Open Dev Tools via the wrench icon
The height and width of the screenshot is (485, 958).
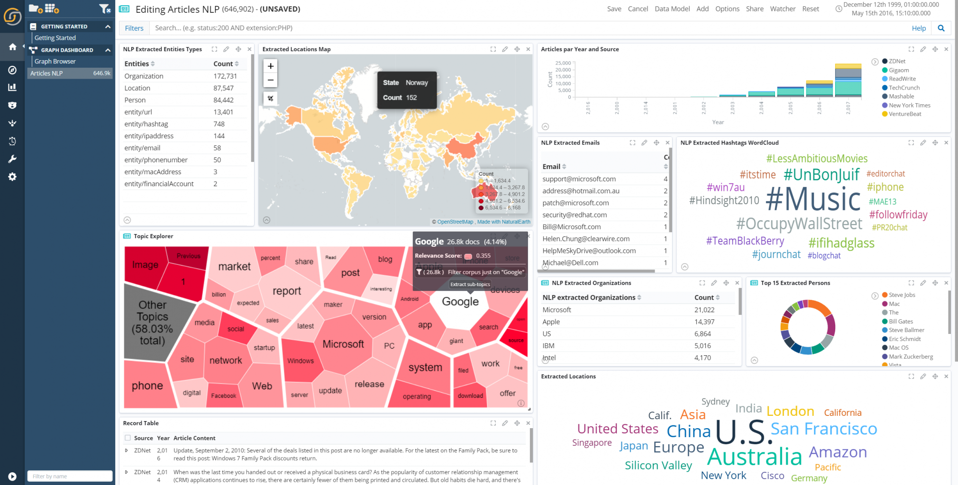[x=12, y=159]
